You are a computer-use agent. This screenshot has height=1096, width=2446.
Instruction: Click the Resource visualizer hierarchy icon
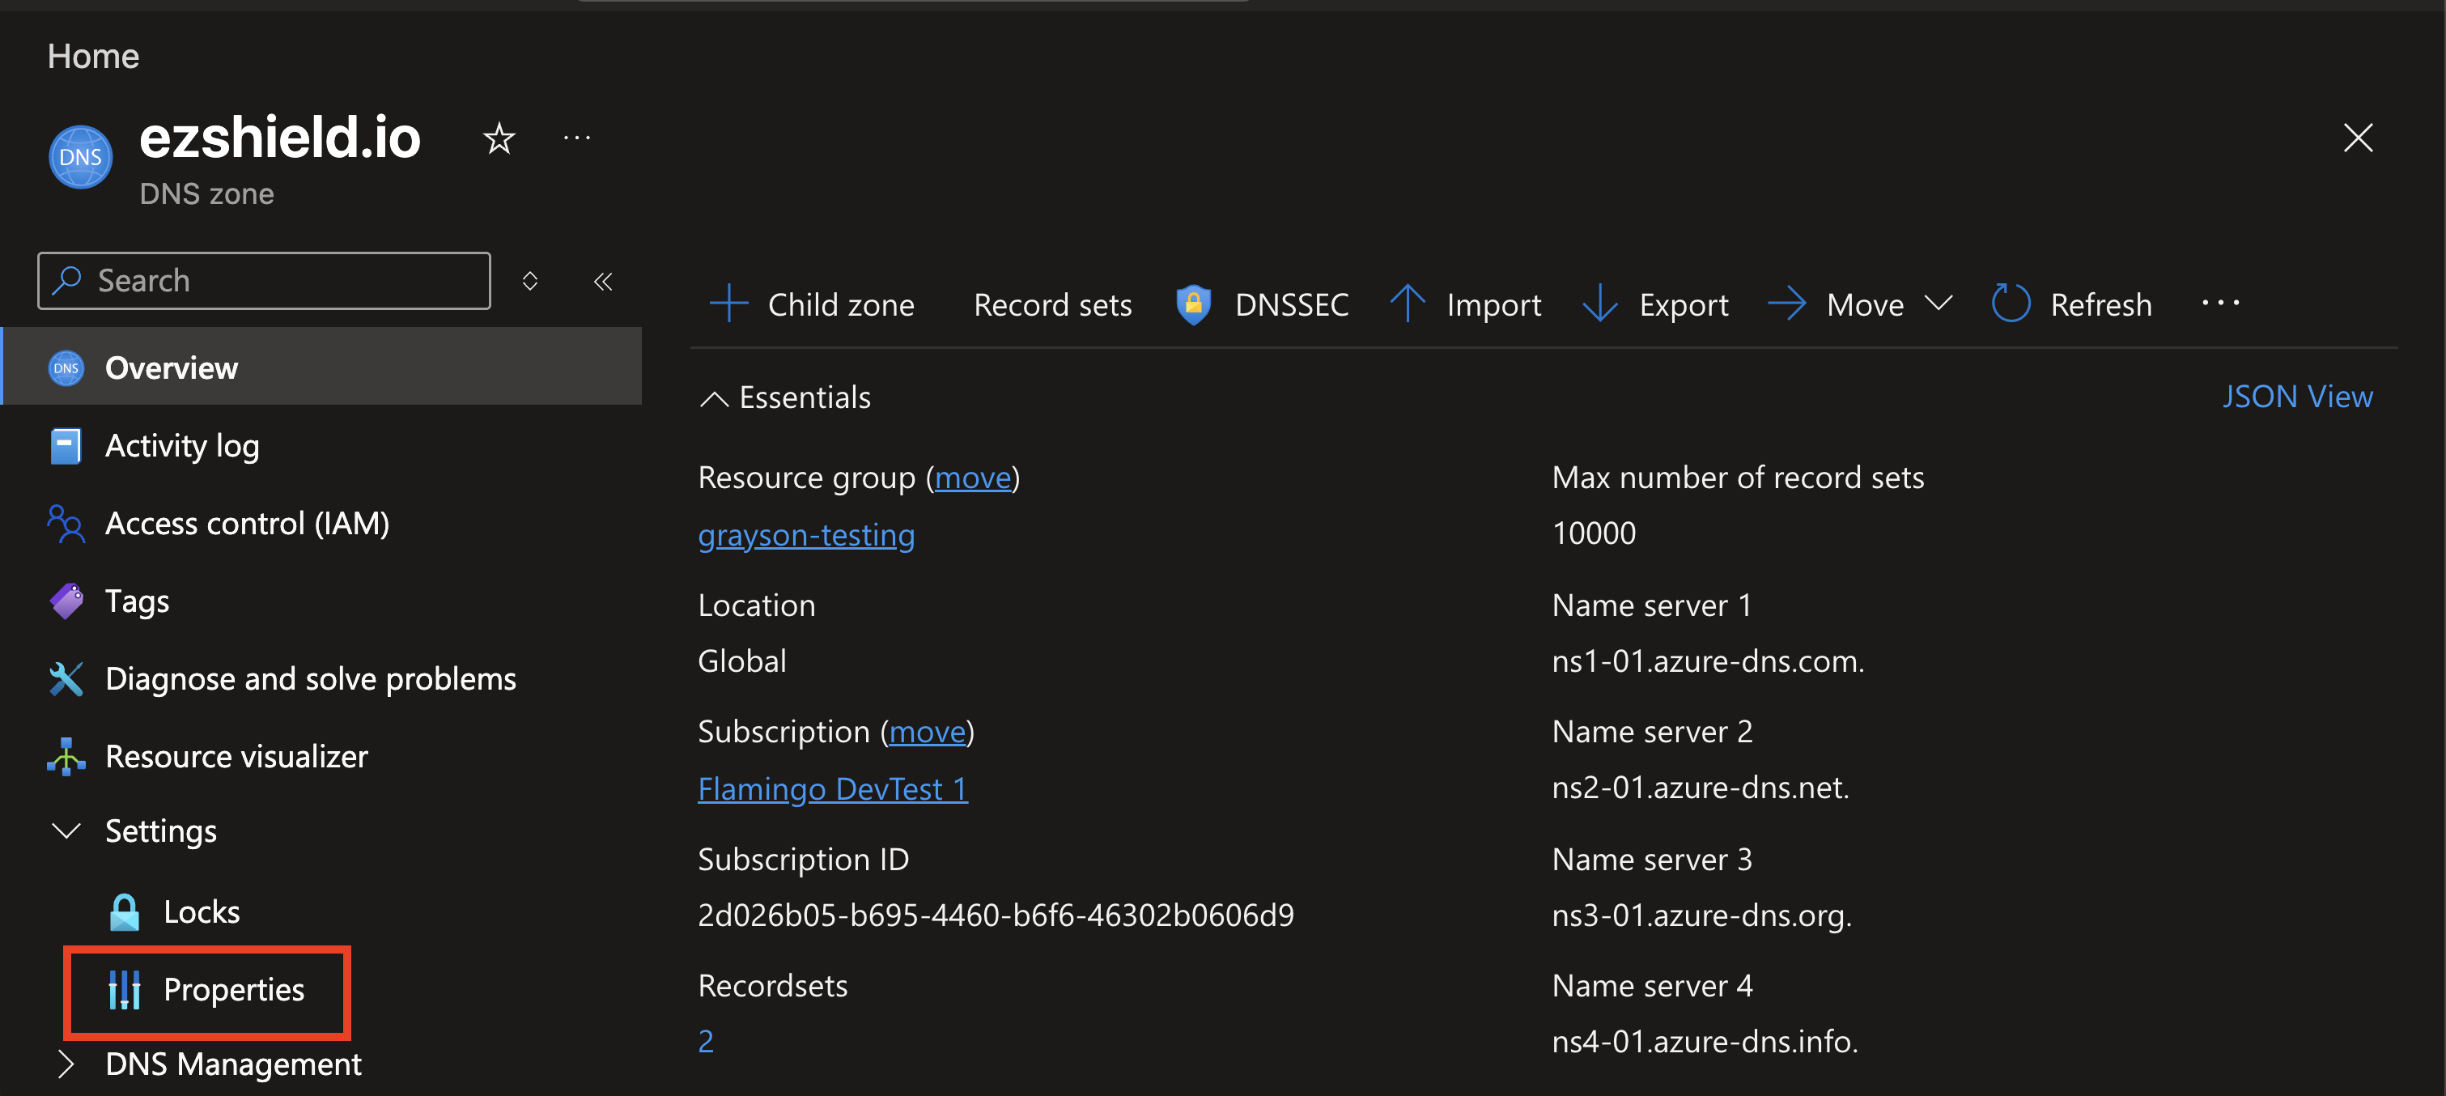[66, 757]
